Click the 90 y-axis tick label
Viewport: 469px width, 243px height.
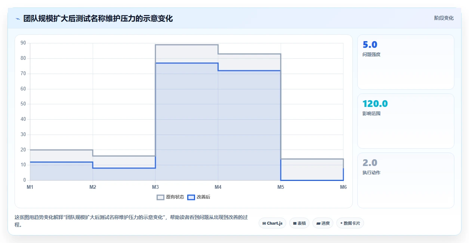[x=23, y=43]
